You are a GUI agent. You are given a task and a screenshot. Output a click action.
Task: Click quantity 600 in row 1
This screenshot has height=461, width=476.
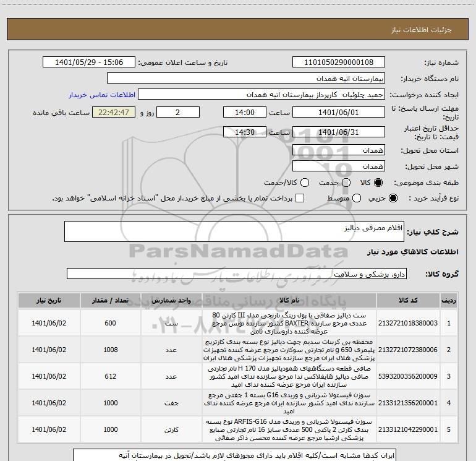click(110, 323)
